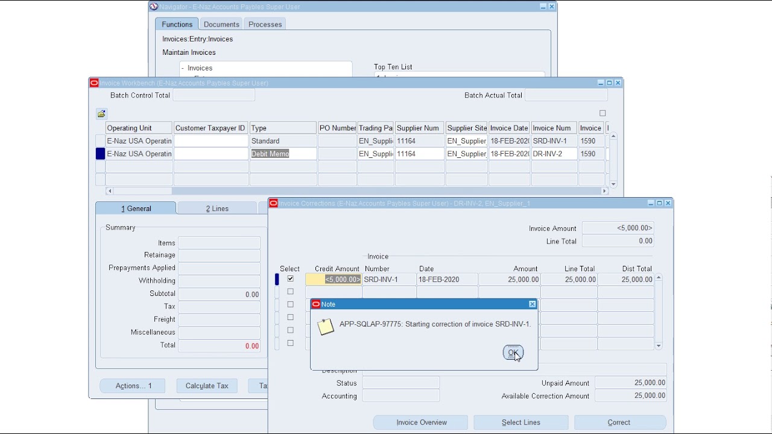Switch to the Functions tab in Navigator

pos(177,24)
